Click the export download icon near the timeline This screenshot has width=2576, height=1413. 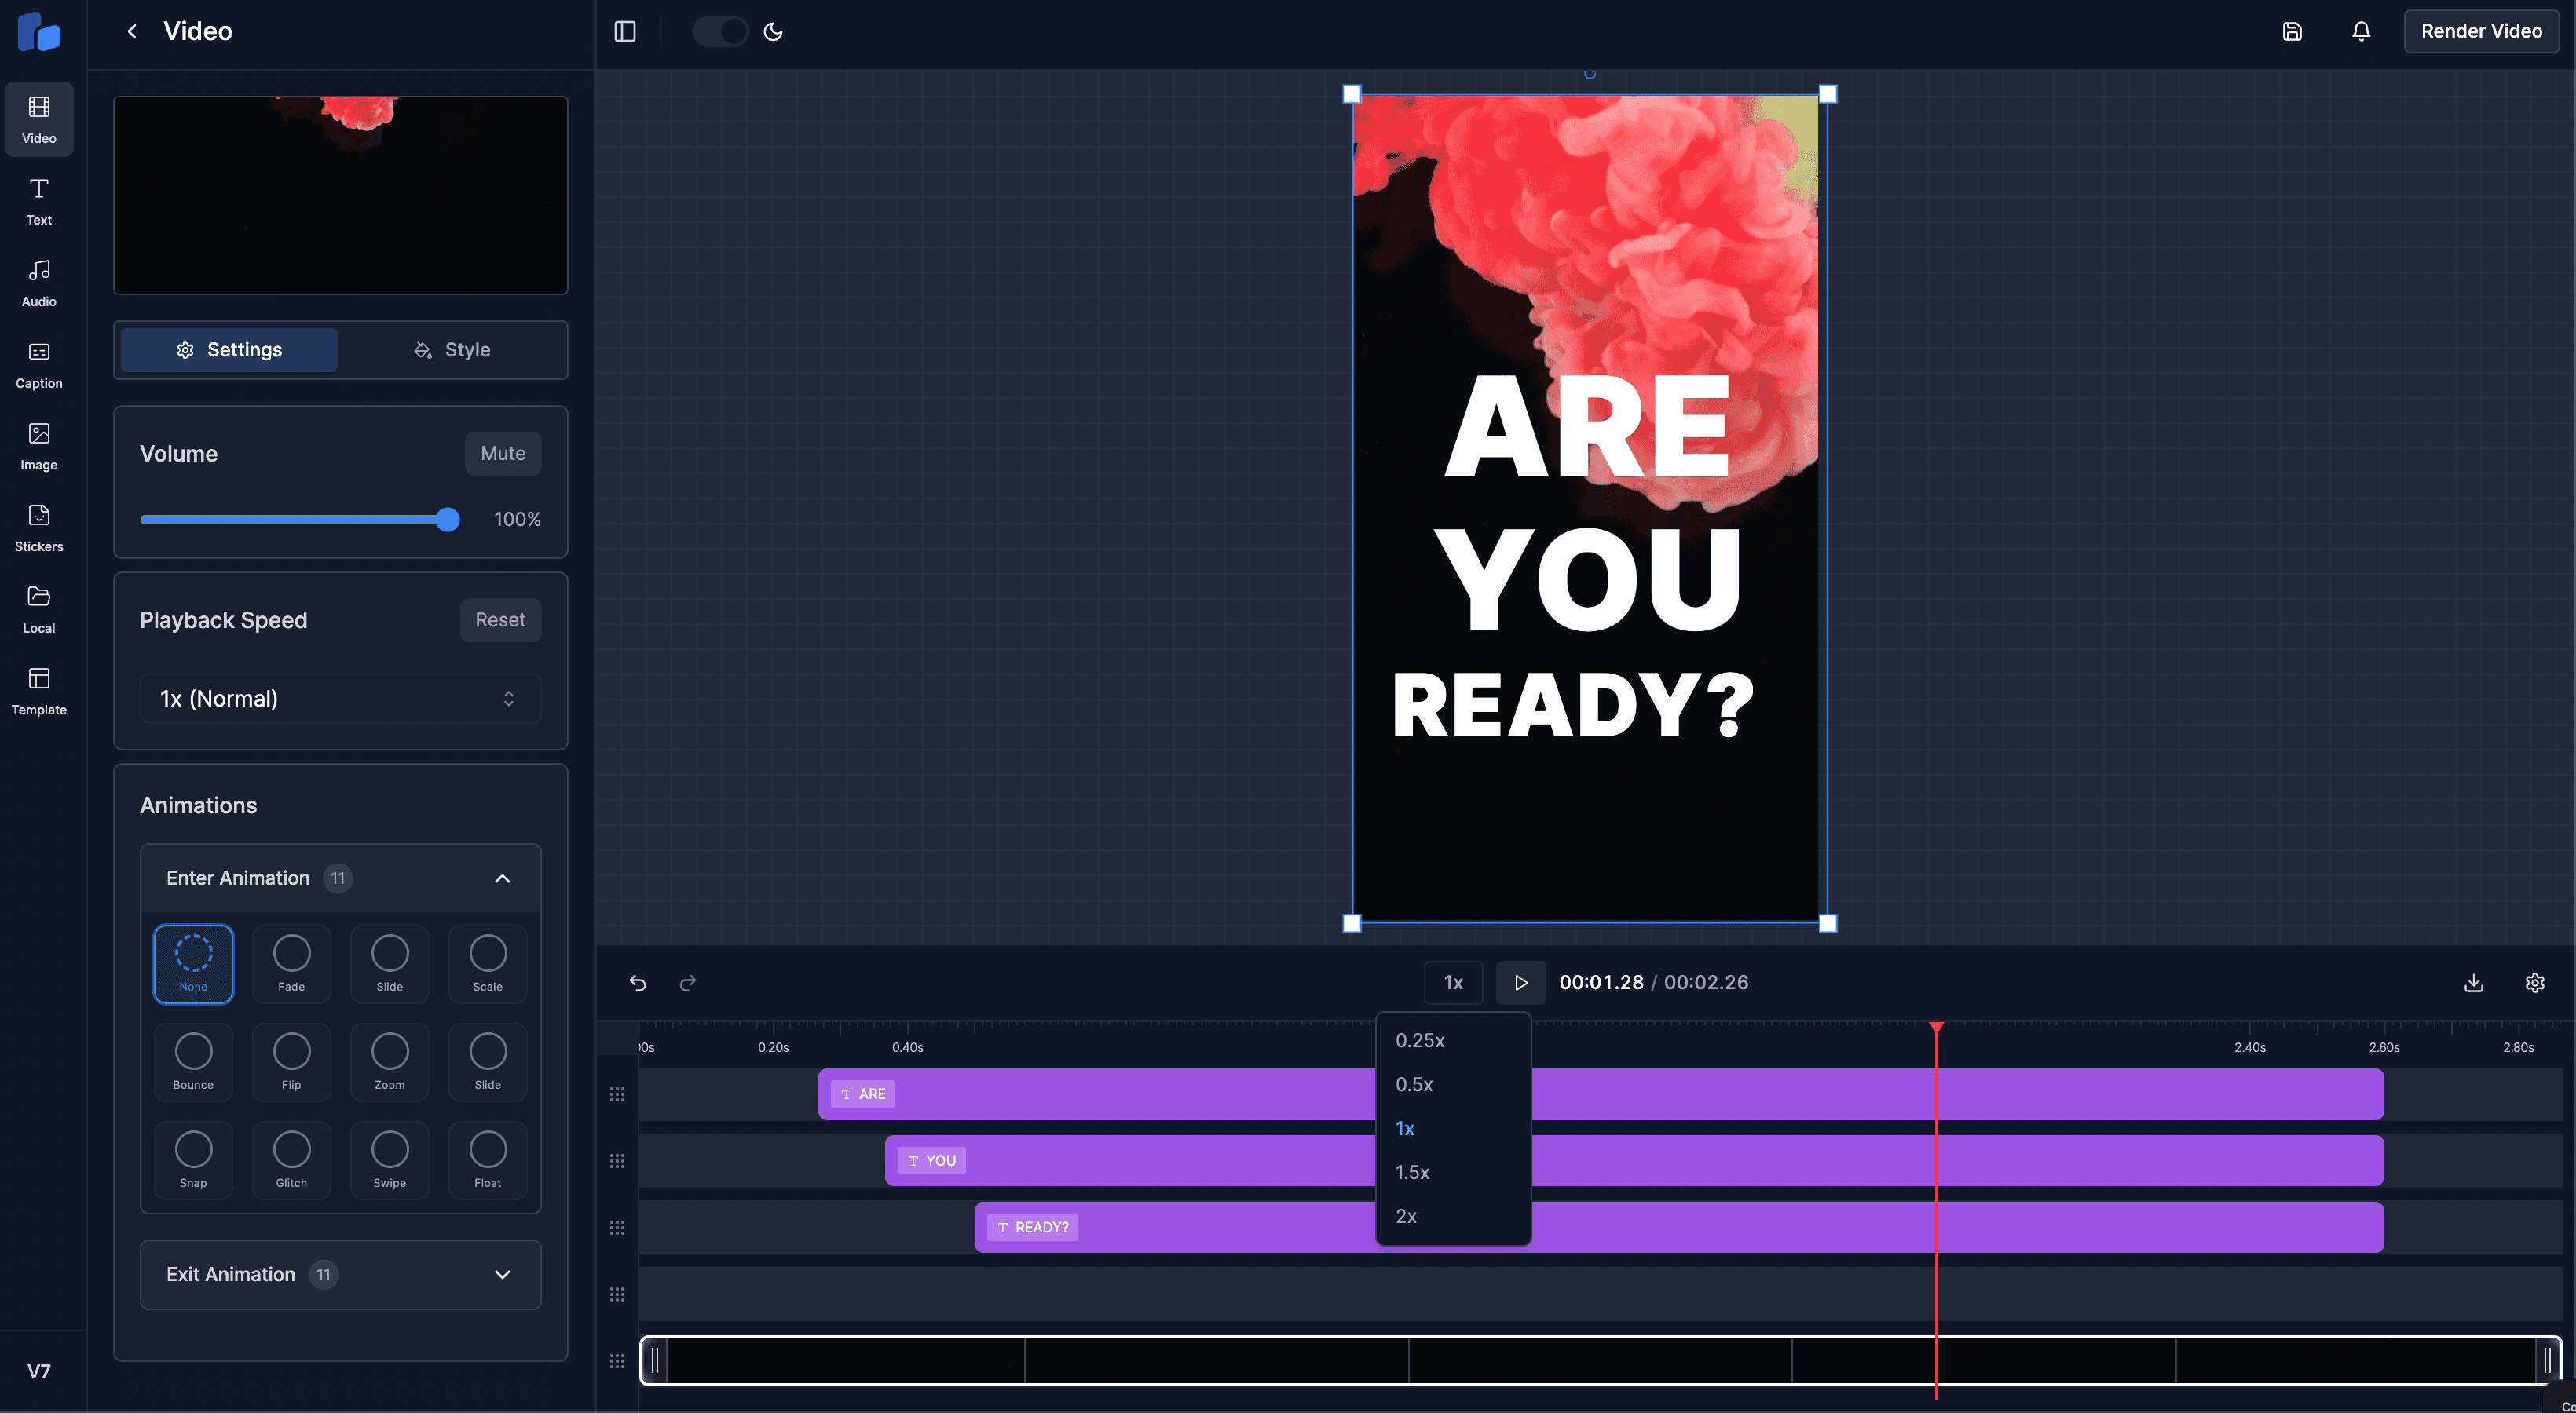click(x=2474, y=982)
